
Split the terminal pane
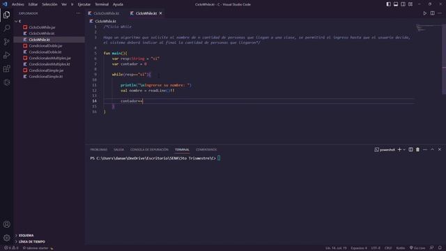click(x=410, y=149)
